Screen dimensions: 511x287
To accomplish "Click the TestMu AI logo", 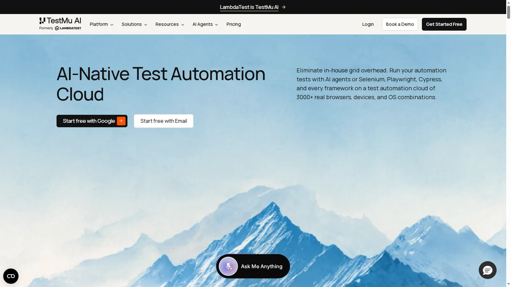I will (60, 21).
